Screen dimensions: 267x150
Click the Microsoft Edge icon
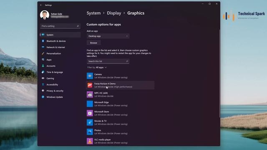90,104
